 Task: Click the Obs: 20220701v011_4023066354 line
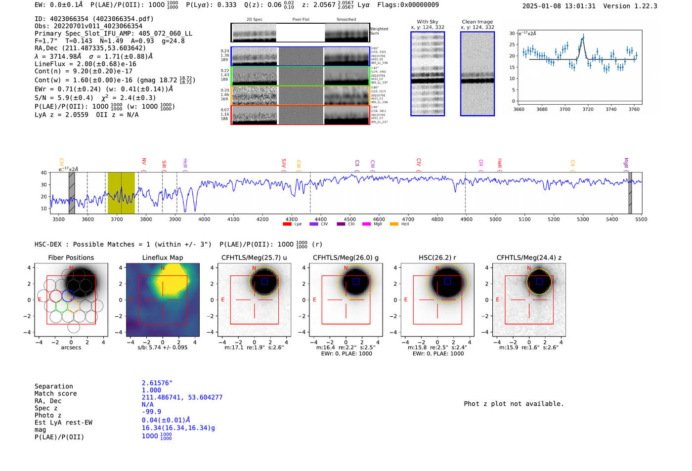[88, 26]
